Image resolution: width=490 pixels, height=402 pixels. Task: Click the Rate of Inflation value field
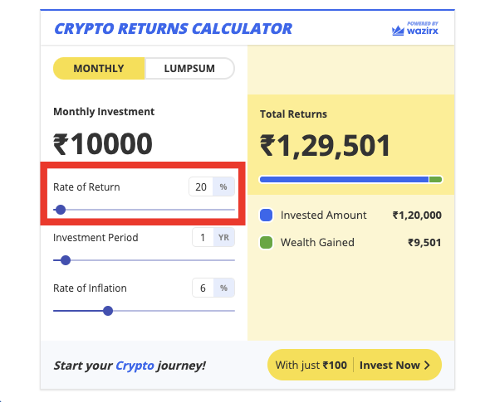203,288
